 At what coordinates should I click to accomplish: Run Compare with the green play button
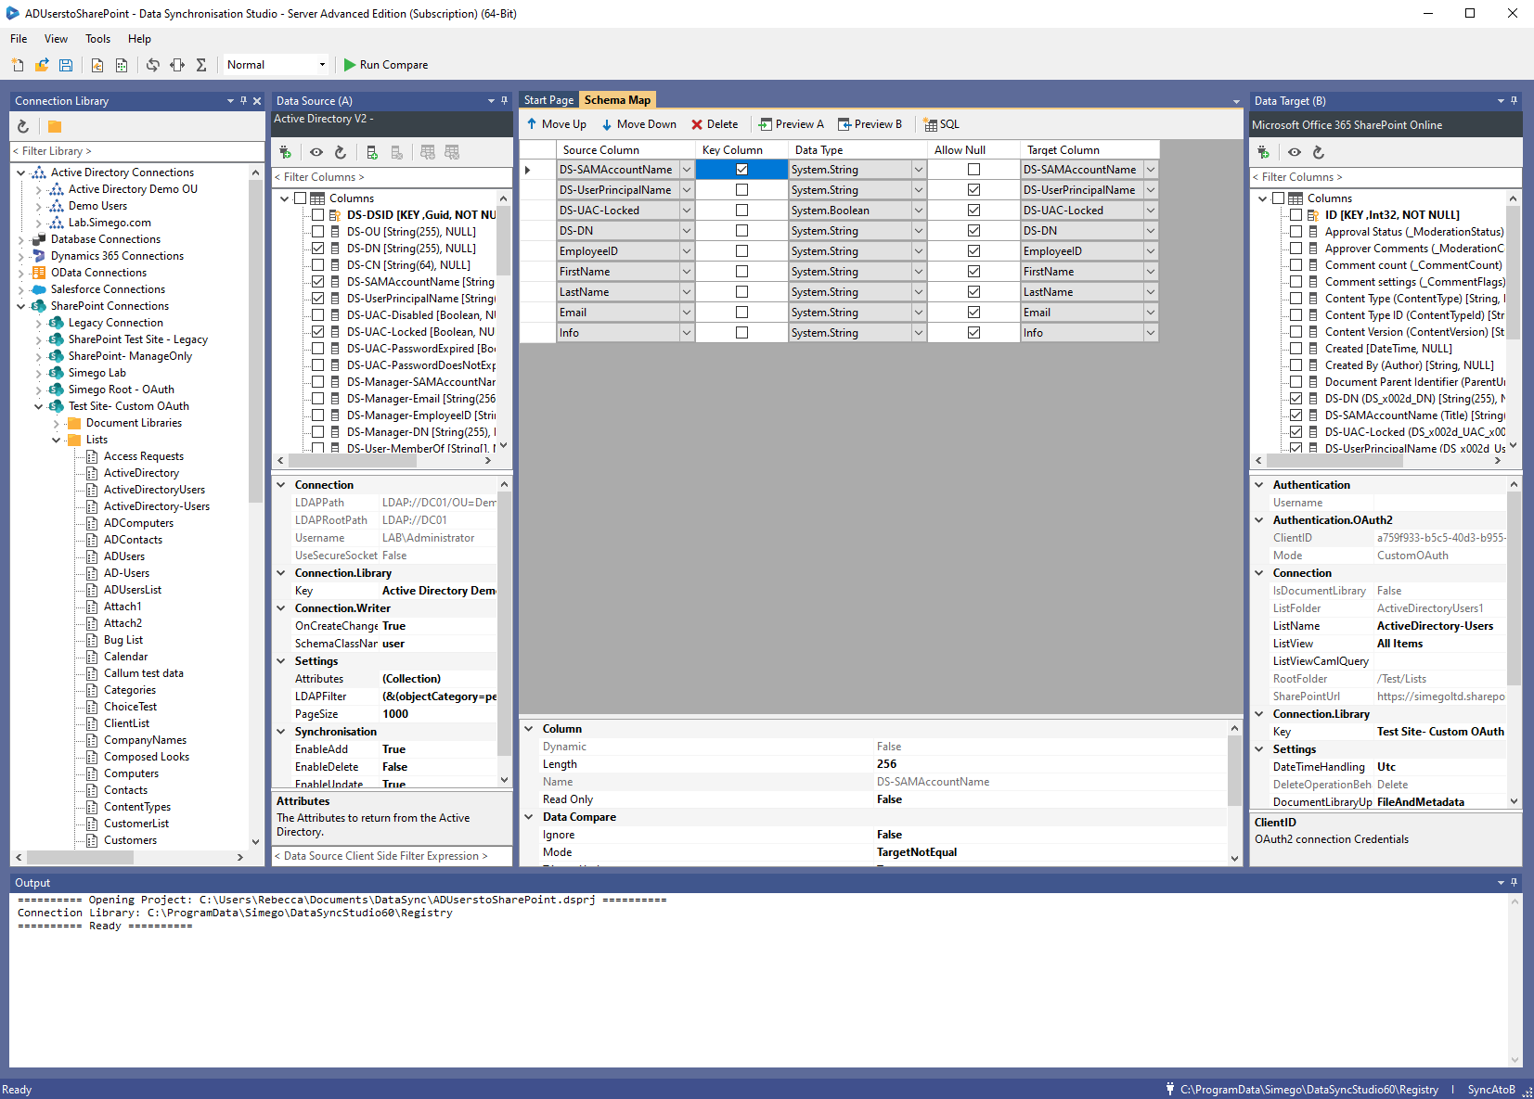pyautogui.click(x=386, y=65)
